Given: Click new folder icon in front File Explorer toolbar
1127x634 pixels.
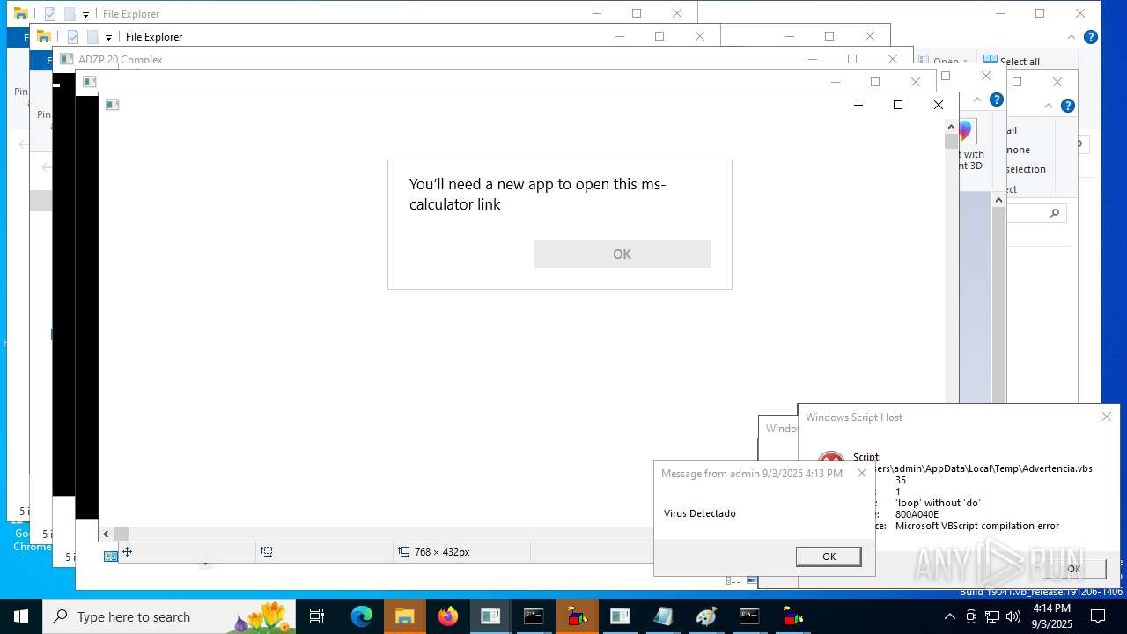Looking at the screenshot, I should [x=92, y=37].
